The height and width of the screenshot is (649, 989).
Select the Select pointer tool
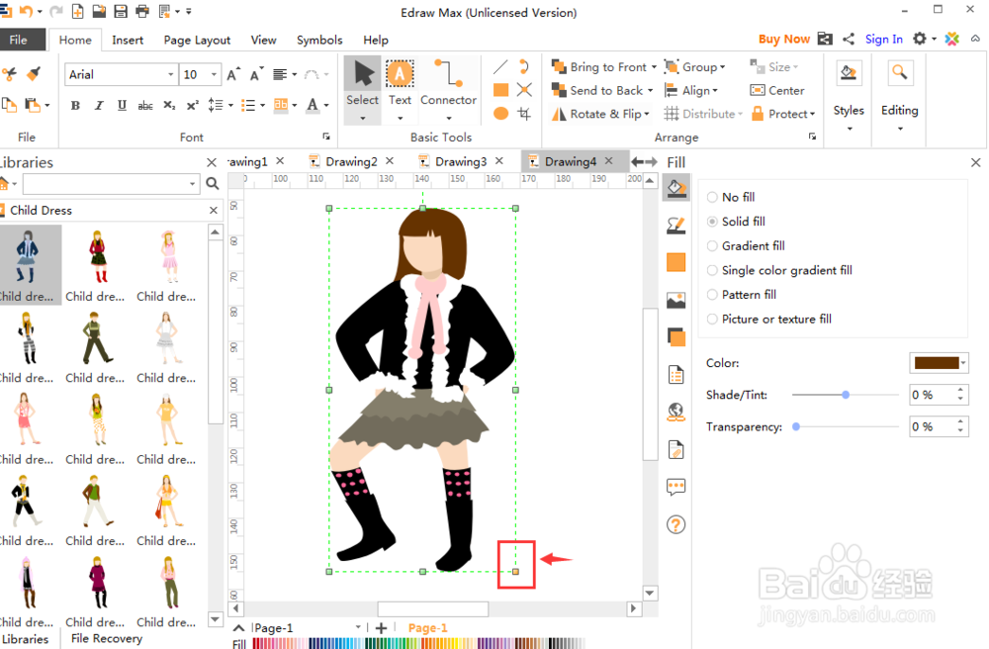point(362,83)
